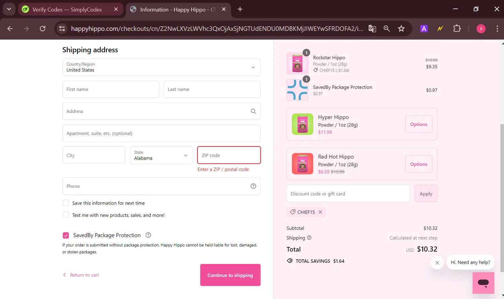Screen dimensions: 504x299
Task: Switch to the Verify Codes SimplyCodes tab
Action: pos(67,9)
